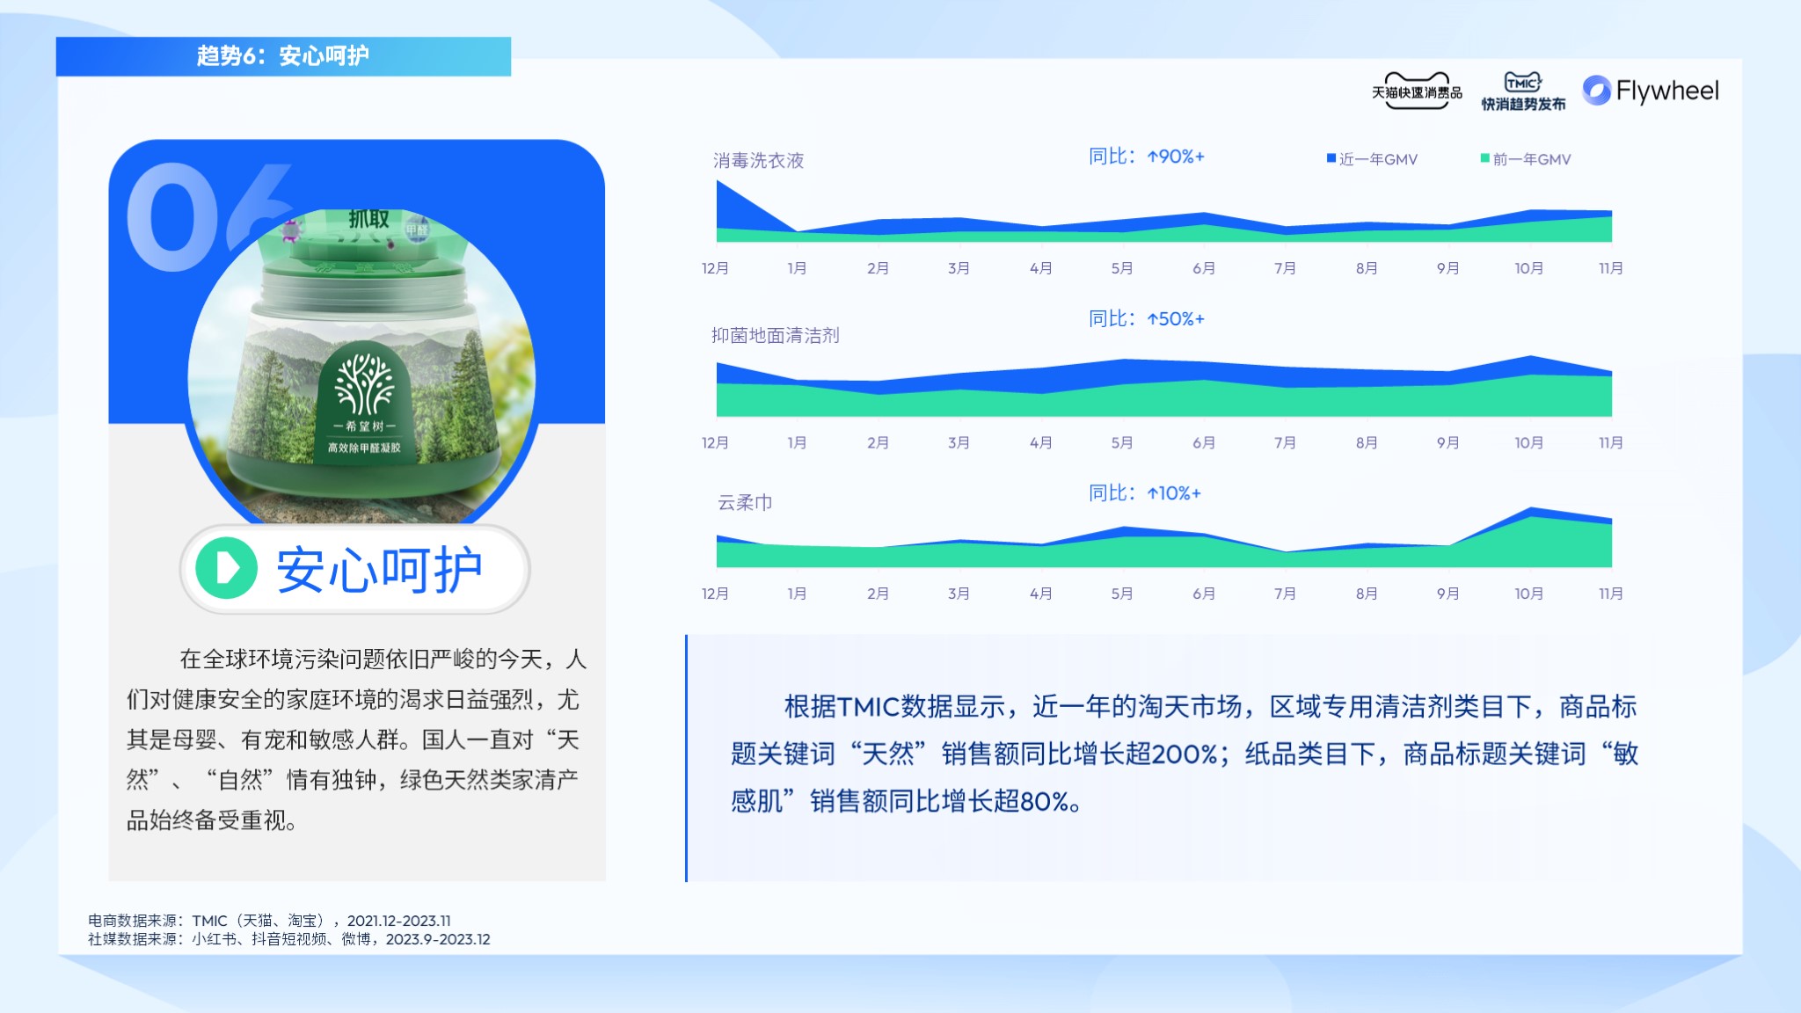Click the 抑菌地面清洁剂 chart title
This screenshot has width=1801, height=1013.
coord(775,335)
